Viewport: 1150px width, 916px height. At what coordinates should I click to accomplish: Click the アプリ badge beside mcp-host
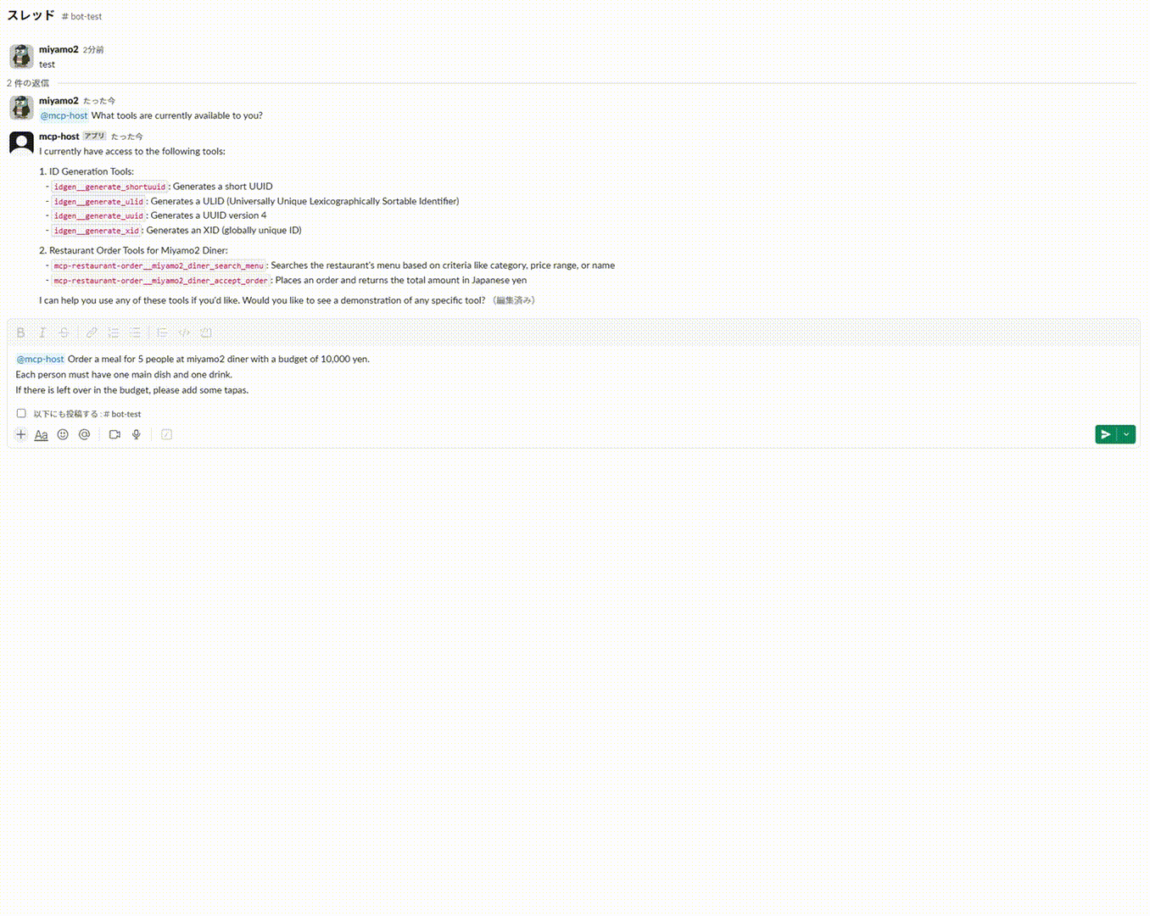tap(94, 137)
